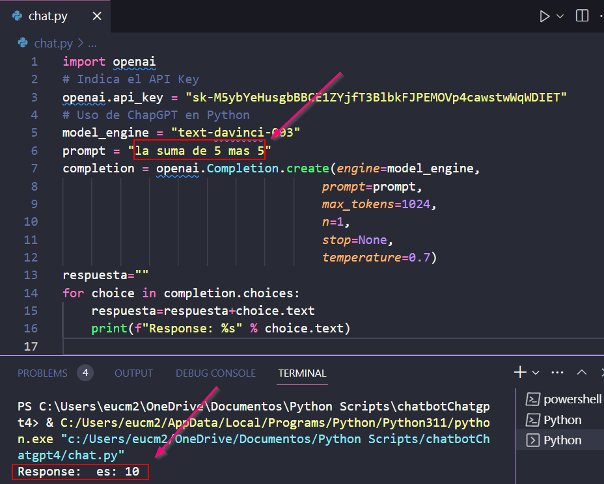Click line number 1 in the gutter

pos(34,62)
